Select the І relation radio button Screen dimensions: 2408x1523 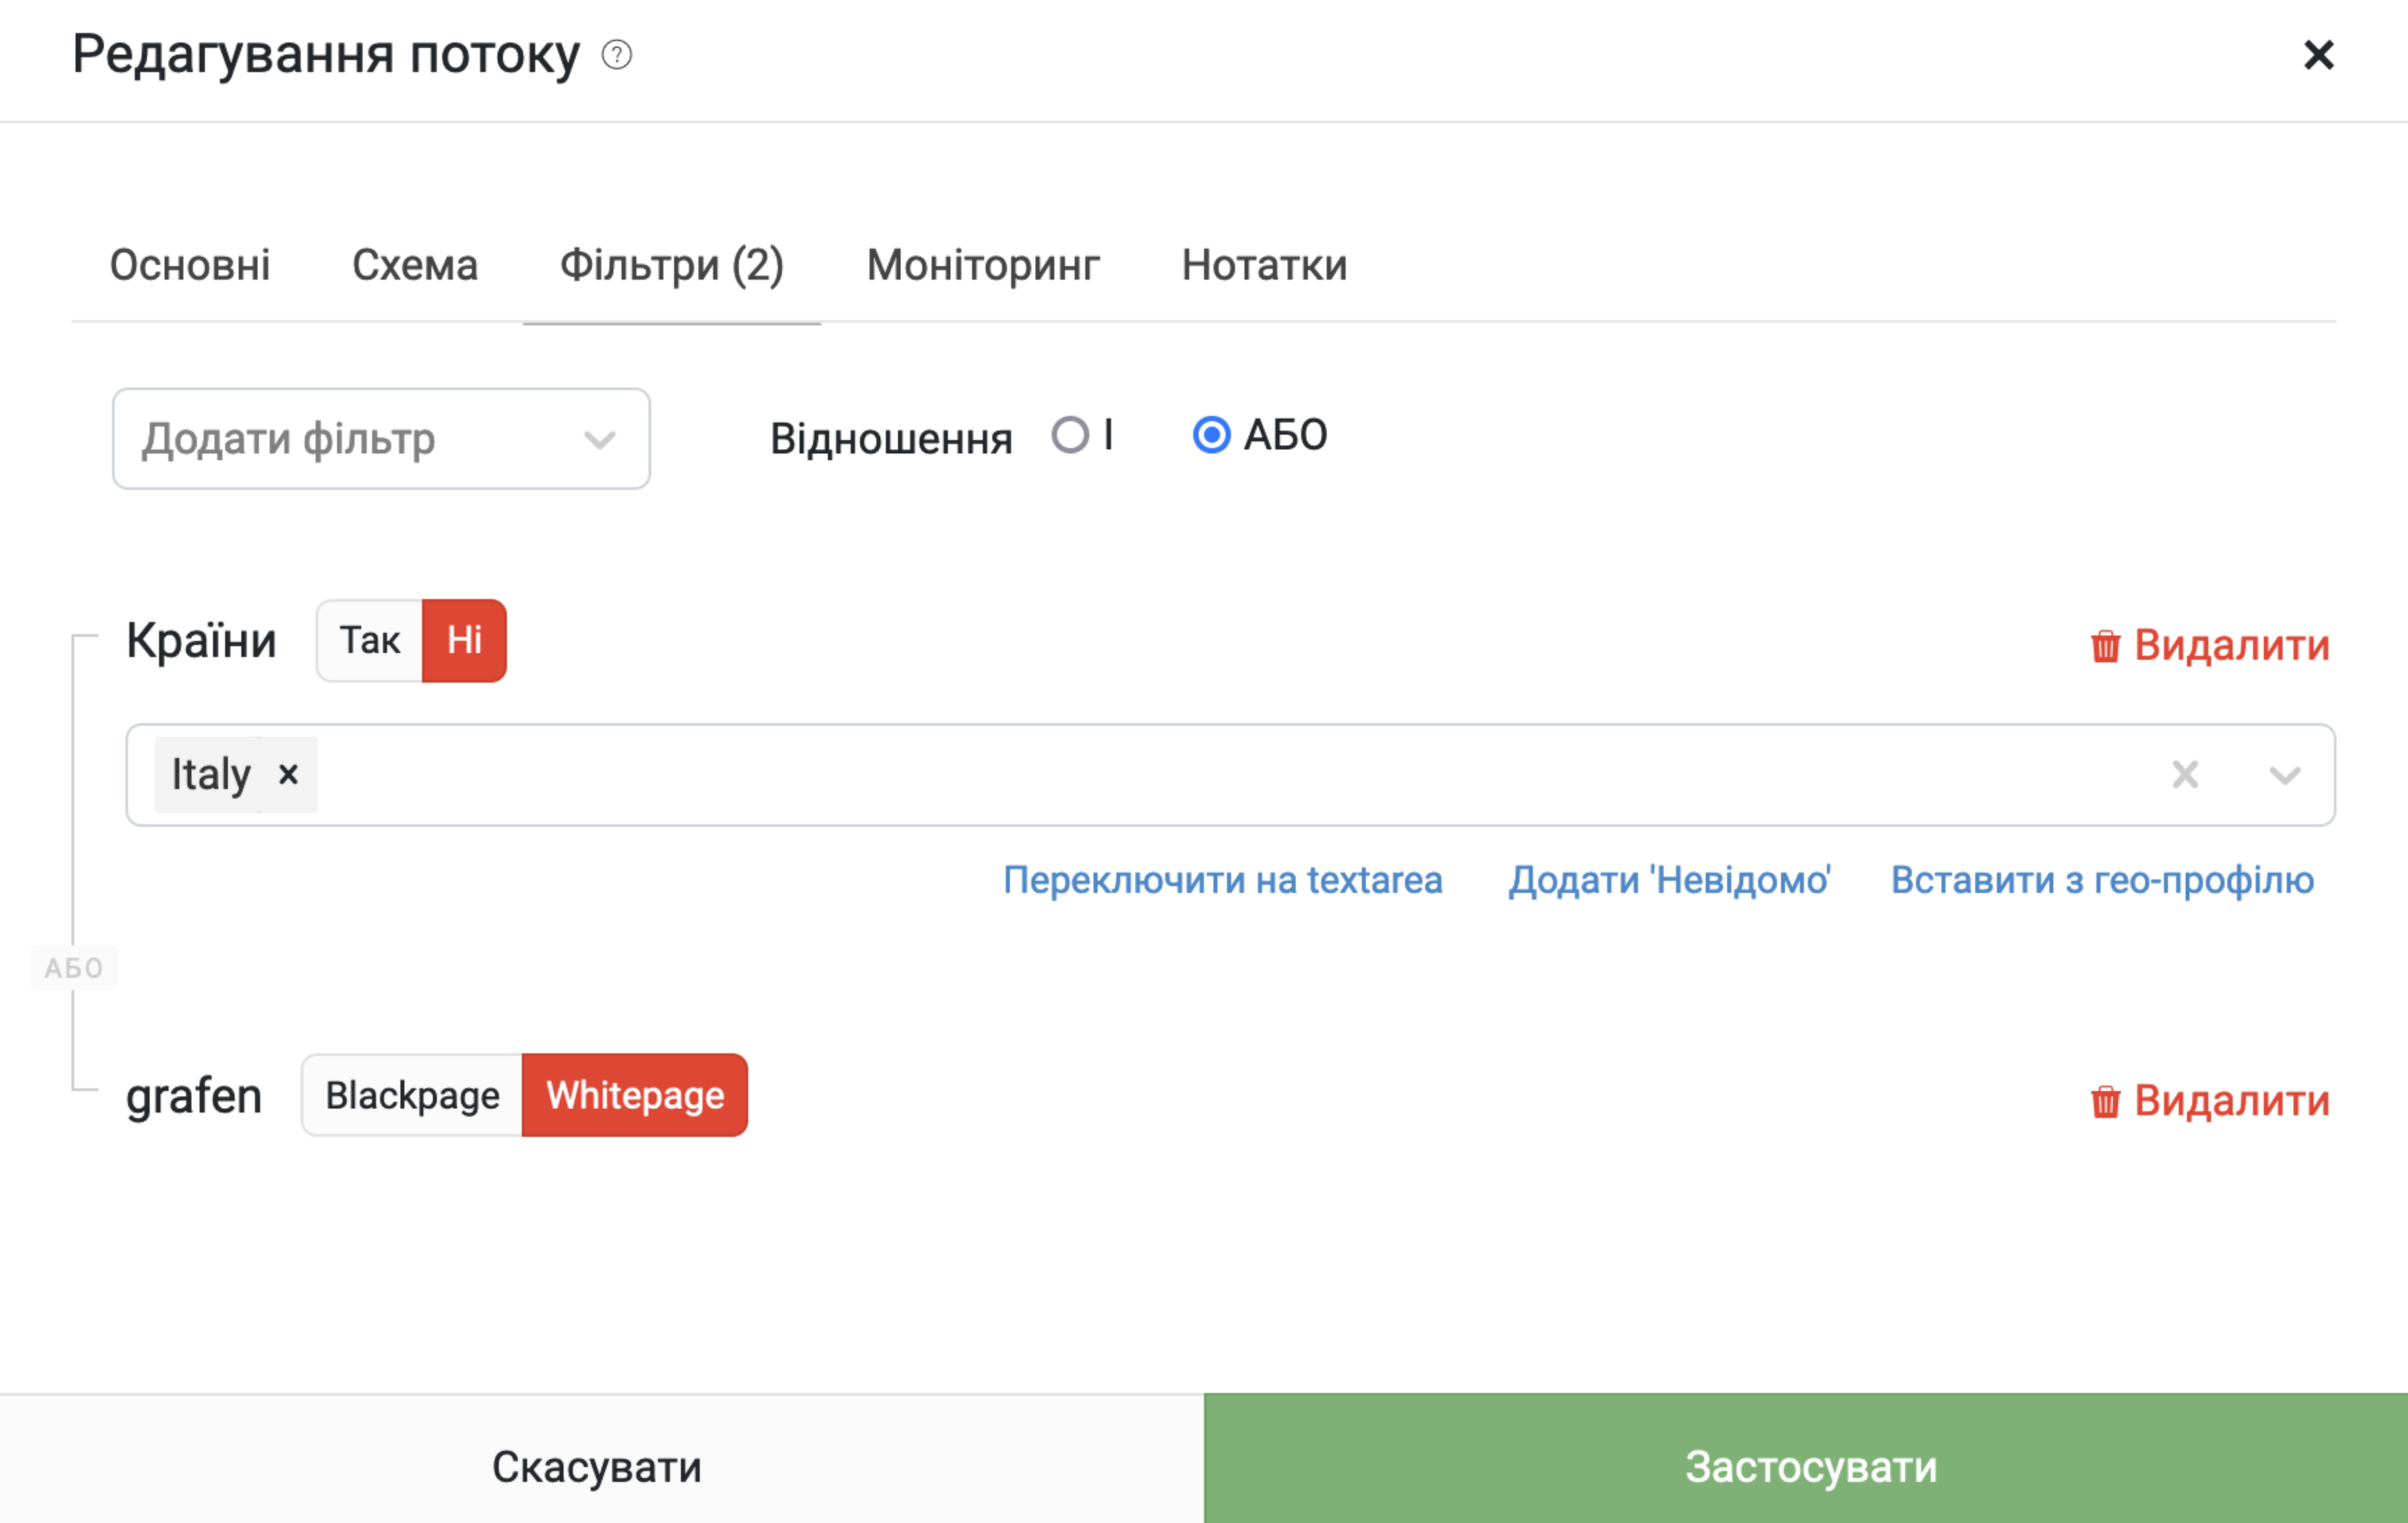click(x=1070, y=435)
